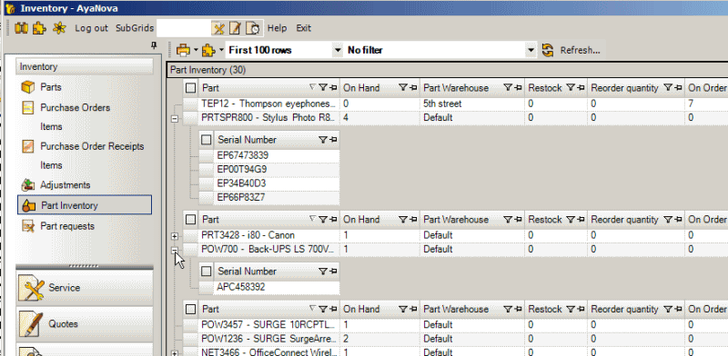Select serial number APC458392
This screenshot has height=356, width=728.
[277, 287]
